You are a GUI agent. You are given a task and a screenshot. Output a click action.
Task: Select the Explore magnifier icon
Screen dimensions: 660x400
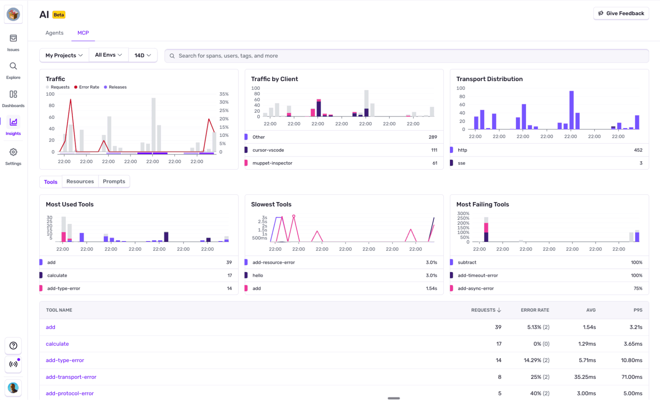(13, 68)
